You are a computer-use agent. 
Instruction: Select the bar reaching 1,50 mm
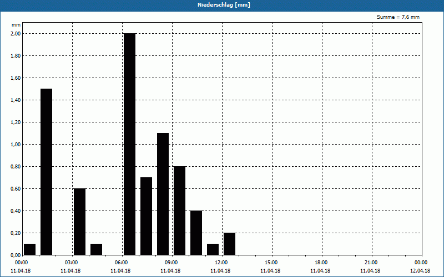[47, 172]
